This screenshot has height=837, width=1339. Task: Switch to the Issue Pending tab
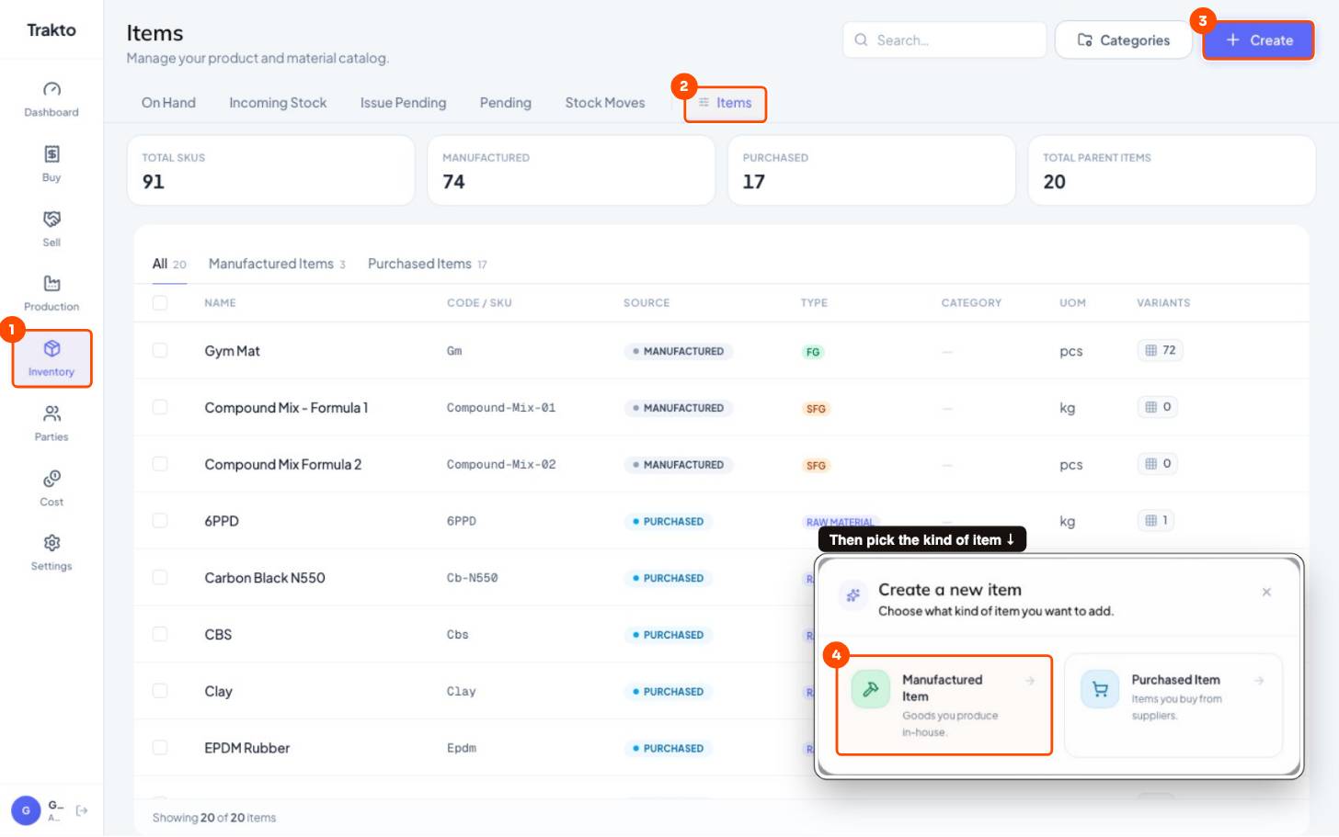tap(403, 103)
